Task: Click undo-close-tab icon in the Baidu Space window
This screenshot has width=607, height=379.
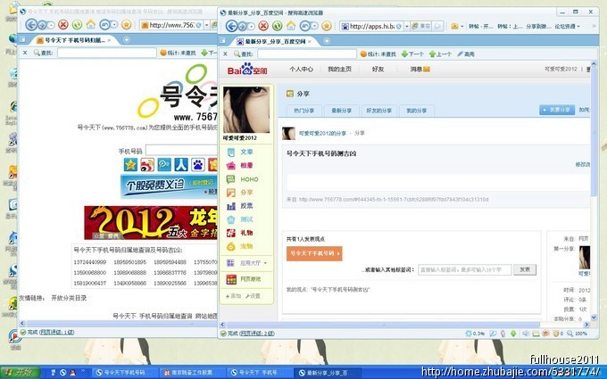Action: point(305,26)
